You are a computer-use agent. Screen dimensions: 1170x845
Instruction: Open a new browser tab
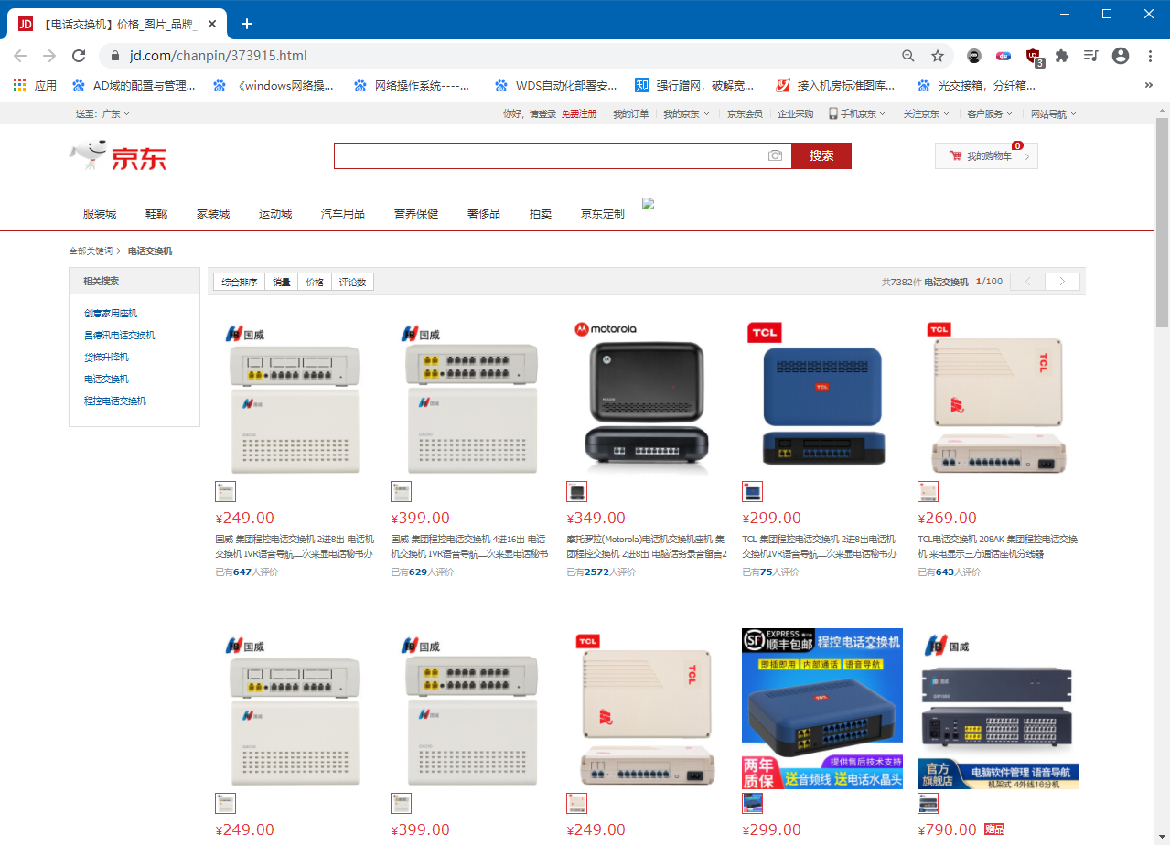246,24
